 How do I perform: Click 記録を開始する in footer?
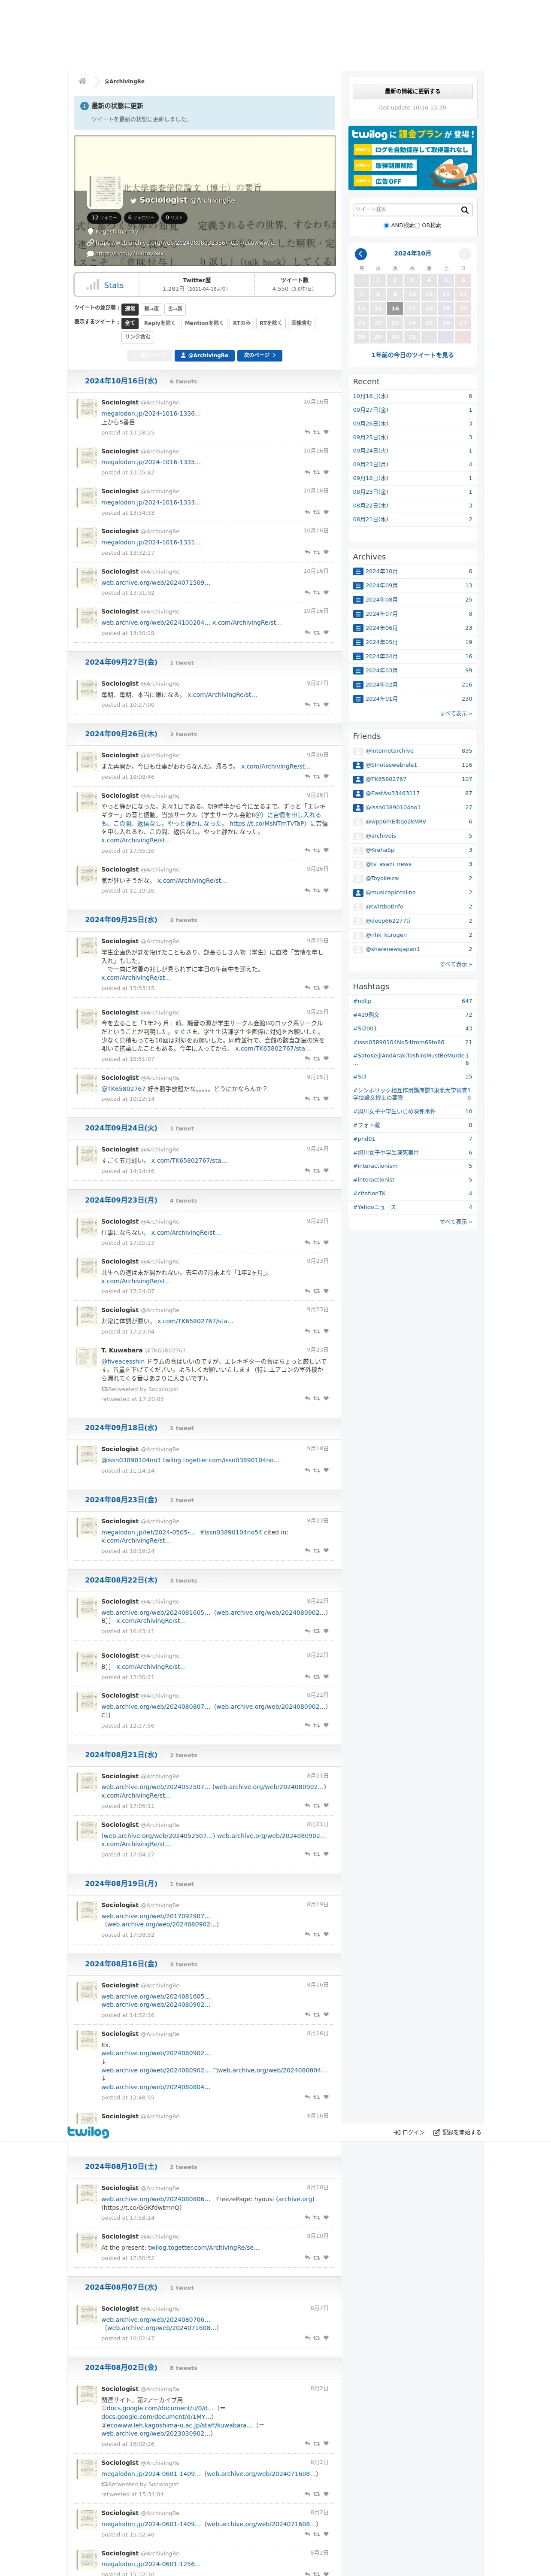[458, 2132]
